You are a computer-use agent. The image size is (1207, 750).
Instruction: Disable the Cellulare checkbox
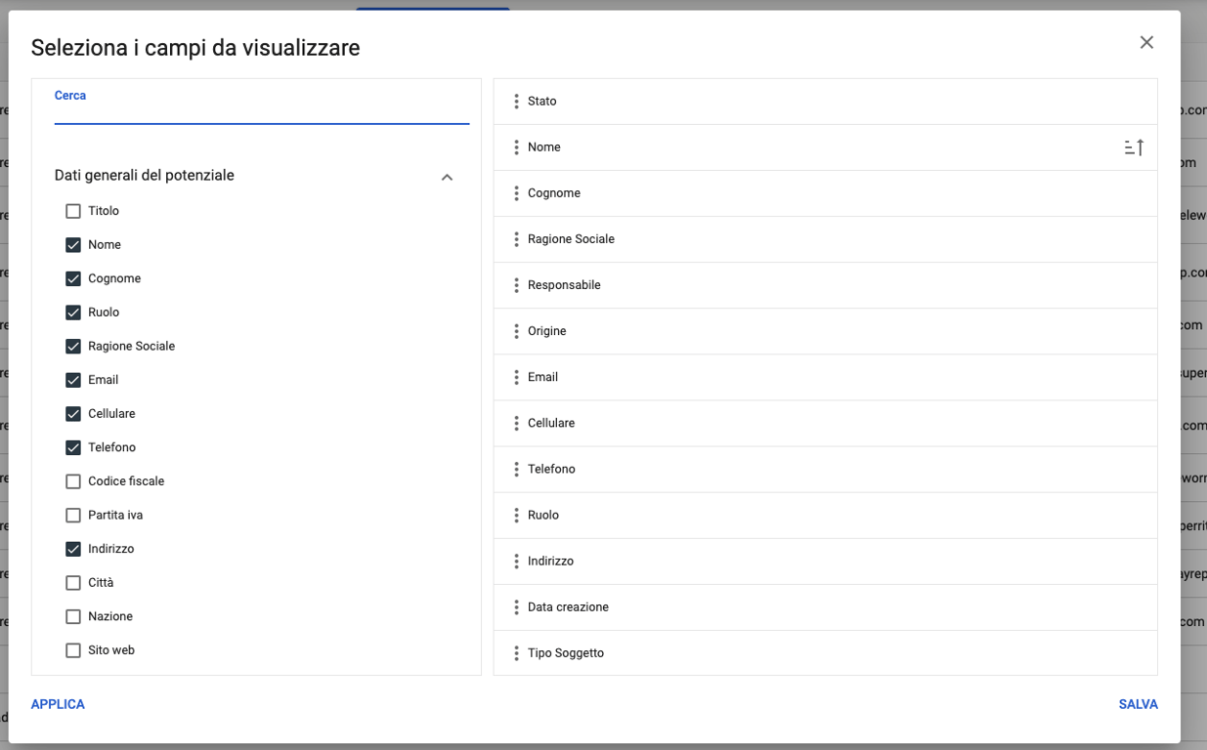73,414
